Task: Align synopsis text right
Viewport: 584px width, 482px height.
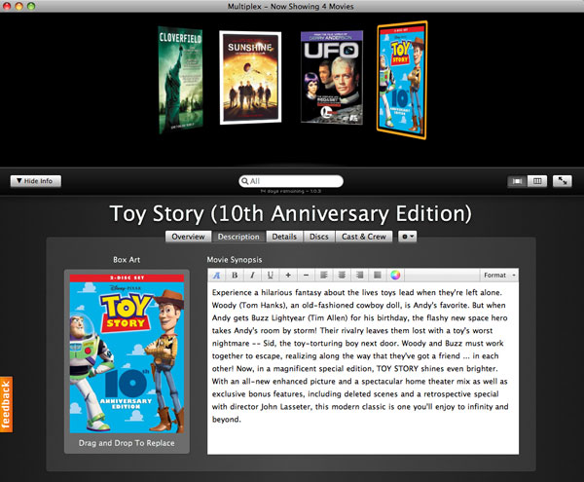Action: 359,276
